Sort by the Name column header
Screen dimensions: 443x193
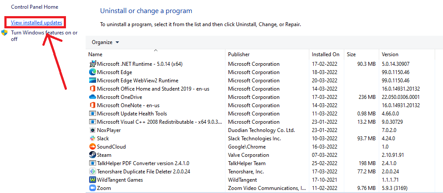(x=95, y=54)
